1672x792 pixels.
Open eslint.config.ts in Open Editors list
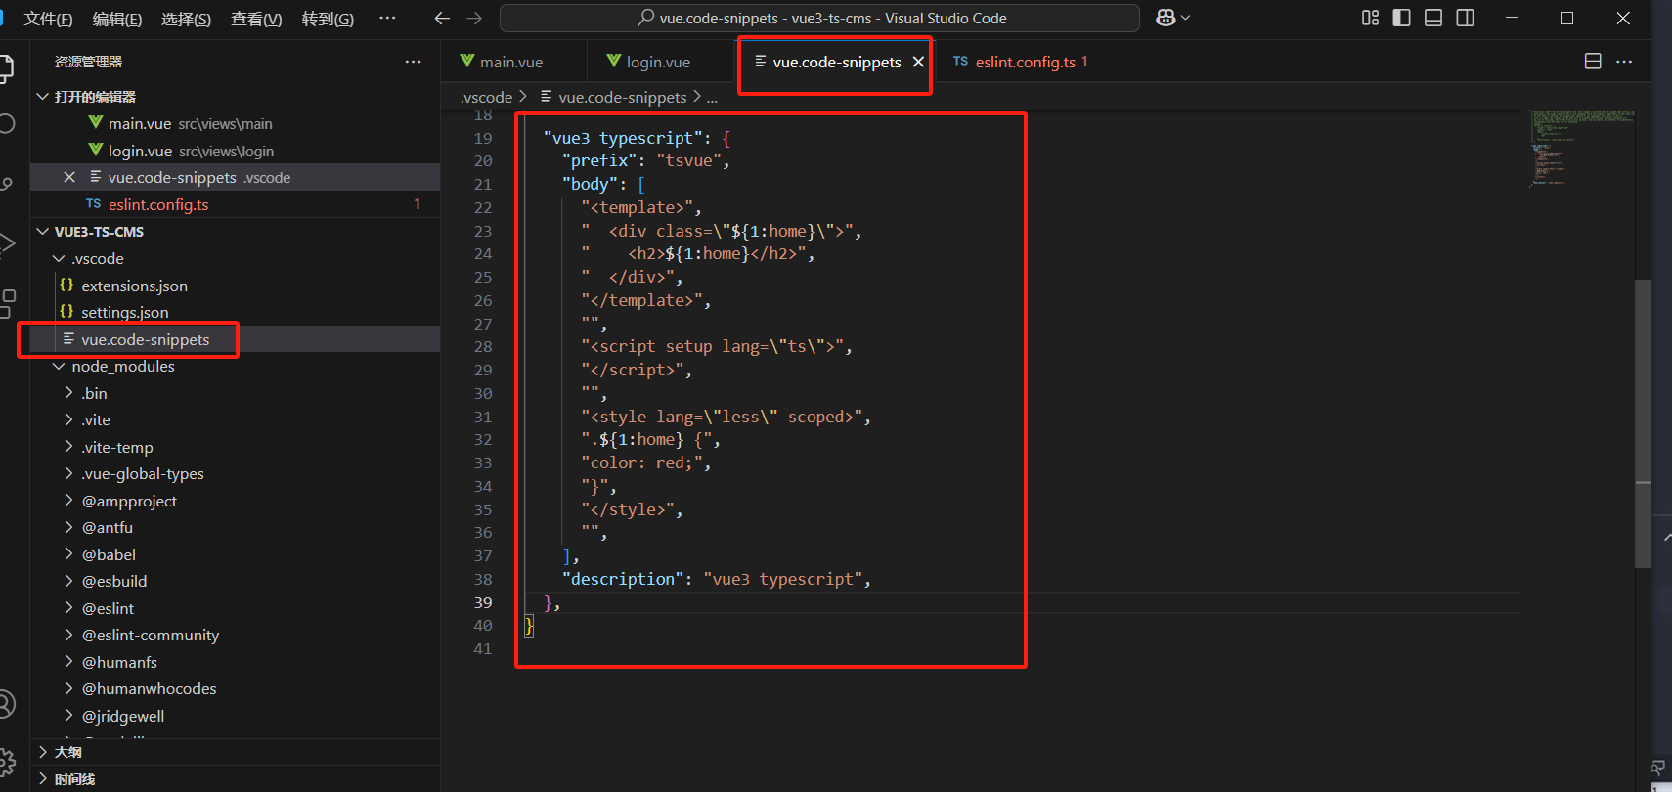pyautogui.click(x=235, y=204)
